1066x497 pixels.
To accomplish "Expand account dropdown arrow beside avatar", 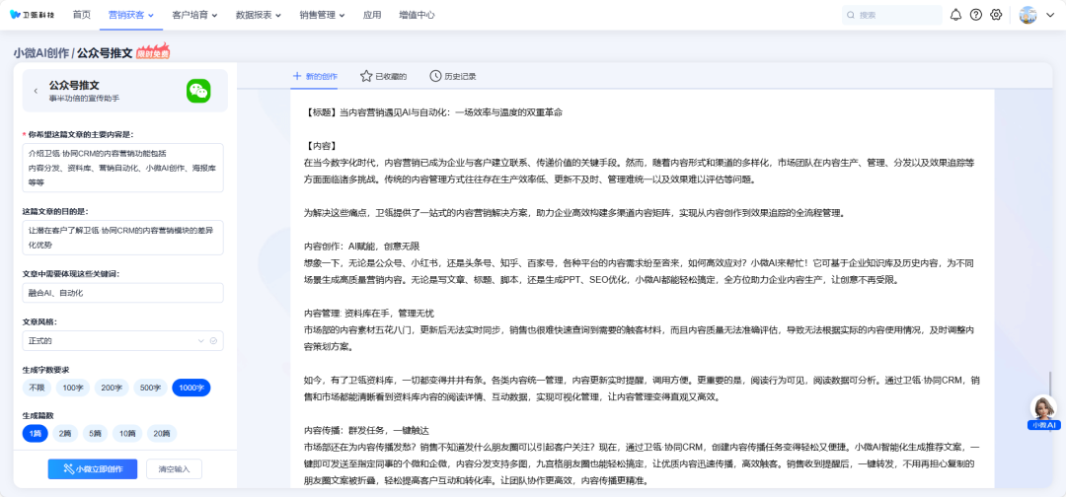I will pos(1050,15).
